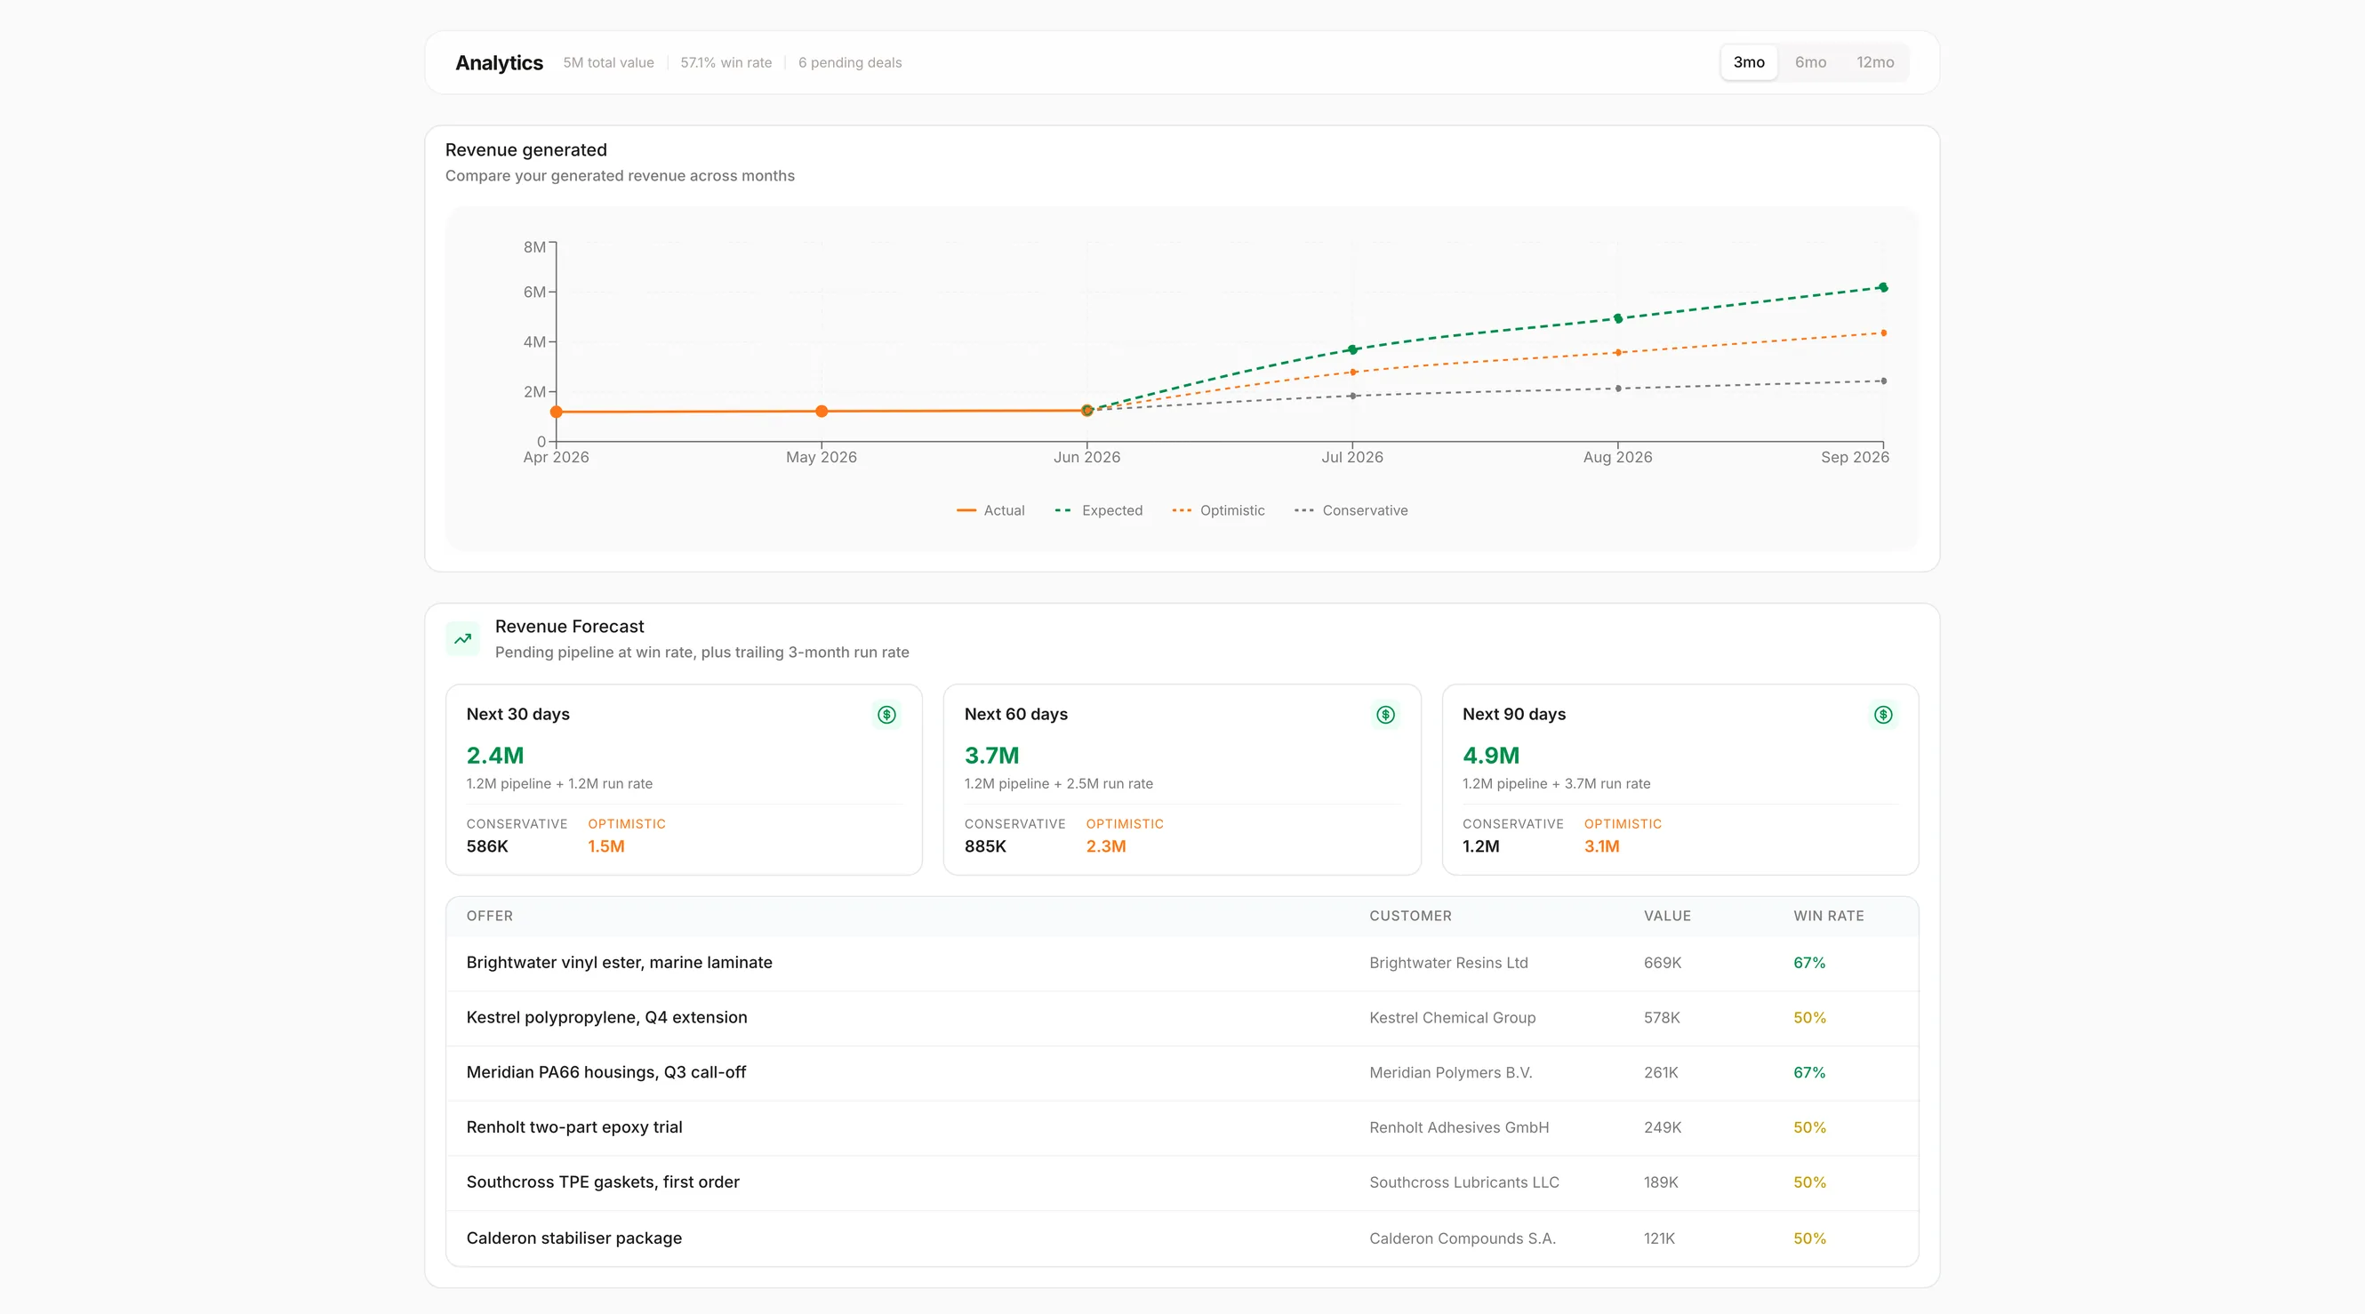Click the May 2026 Actual data point
The width and height of the screenshot is (2365, 1314).
(822, 412)
